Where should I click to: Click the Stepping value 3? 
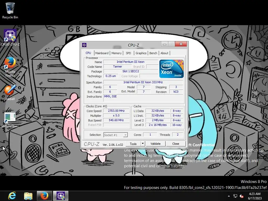click(x=176, y=87)
